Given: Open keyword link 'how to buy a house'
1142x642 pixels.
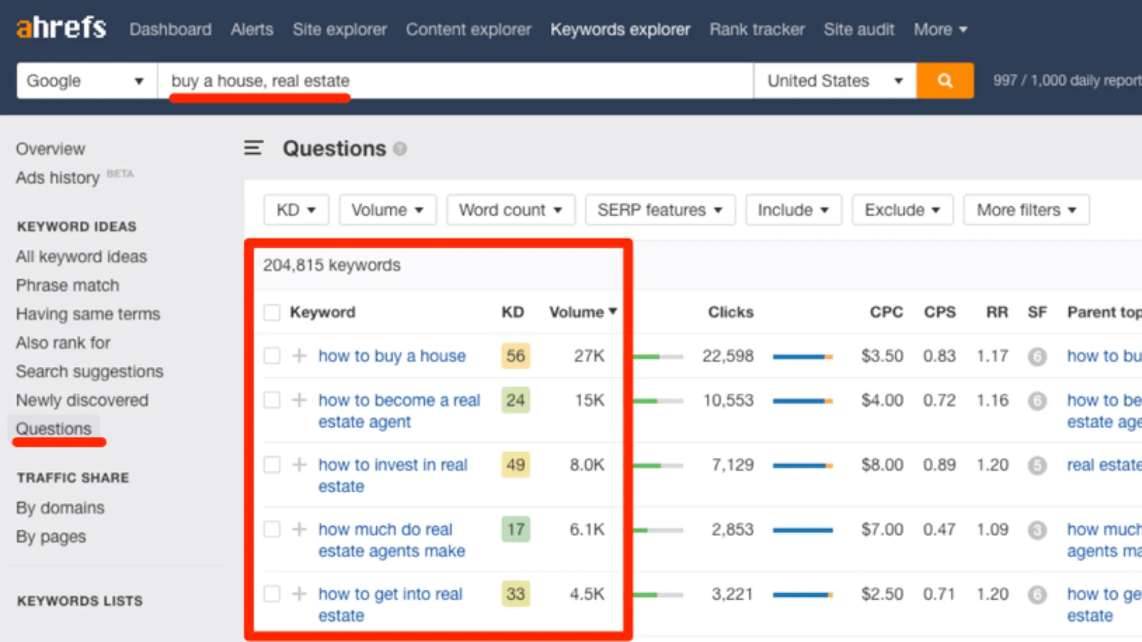Looking at the screenshot, I should [392, 355].
